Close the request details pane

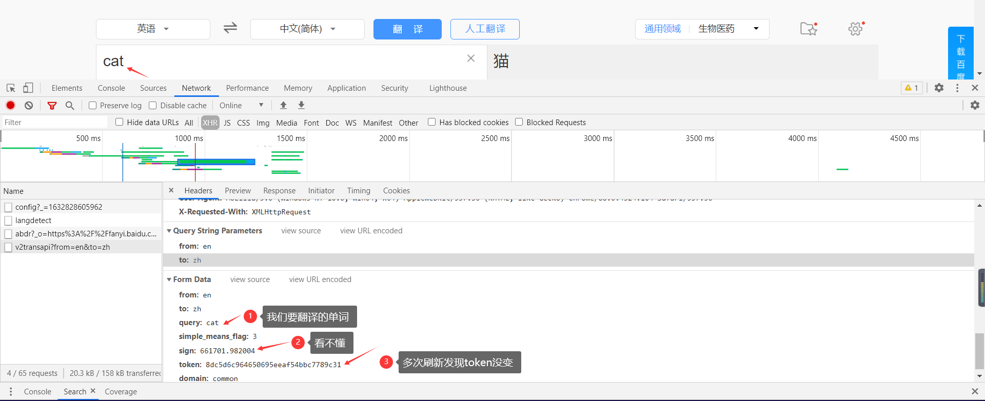[x=171, y=190]
